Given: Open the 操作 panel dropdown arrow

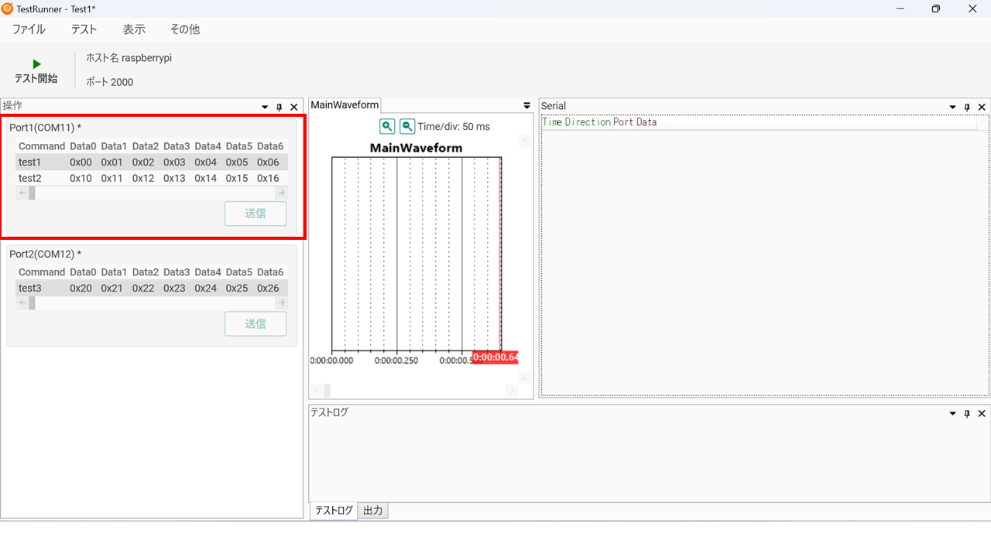Looking at the screenshot, I should pos(264,107).
